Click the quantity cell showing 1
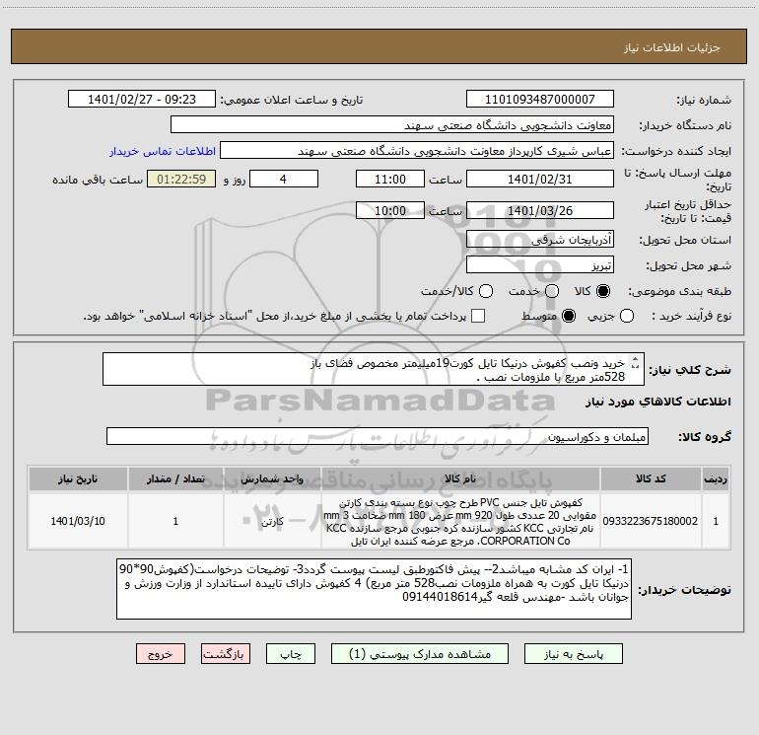The width and height of the screenshot is (759, 735). pyautogui.click(x=175, y=521)
